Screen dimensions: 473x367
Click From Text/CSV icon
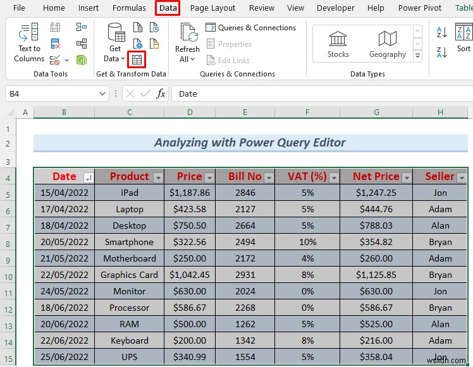coord(138,27)
